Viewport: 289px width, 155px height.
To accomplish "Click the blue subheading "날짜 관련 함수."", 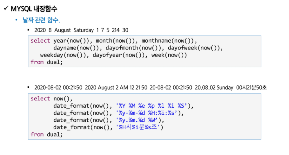I will (x=41, y=20).
